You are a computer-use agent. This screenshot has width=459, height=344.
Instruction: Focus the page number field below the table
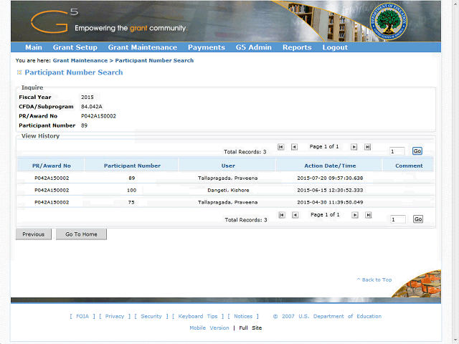tap(397, 219)
